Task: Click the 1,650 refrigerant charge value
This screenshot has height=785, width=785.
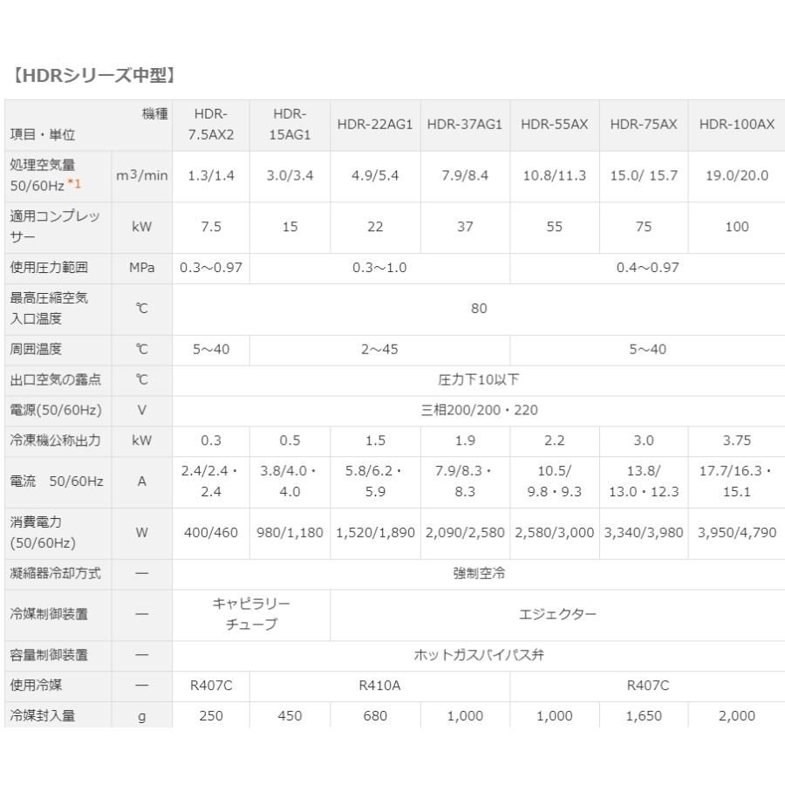Action: (644, 716)
